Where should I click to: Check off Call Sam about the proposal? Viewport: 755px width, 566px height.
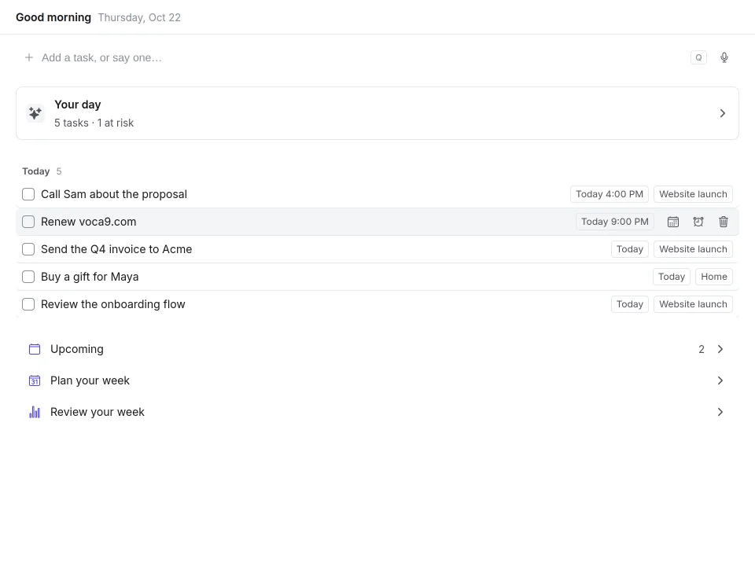click(x=28, y=194)
